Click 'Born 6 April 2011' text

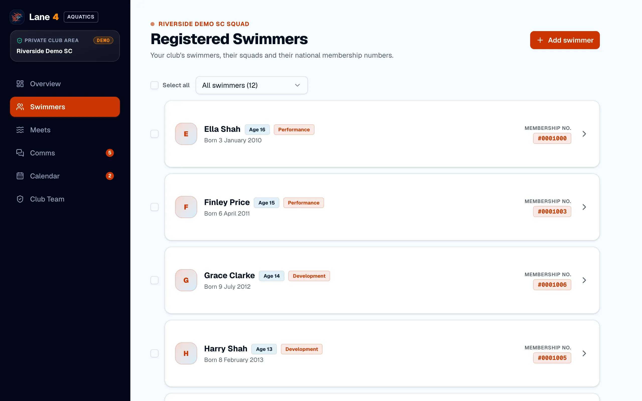point(227,214)
